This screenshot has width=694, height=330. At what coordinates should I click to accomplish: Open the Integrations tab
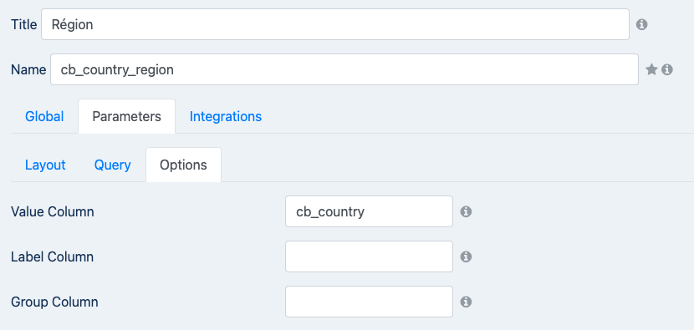tap(226, 116)
